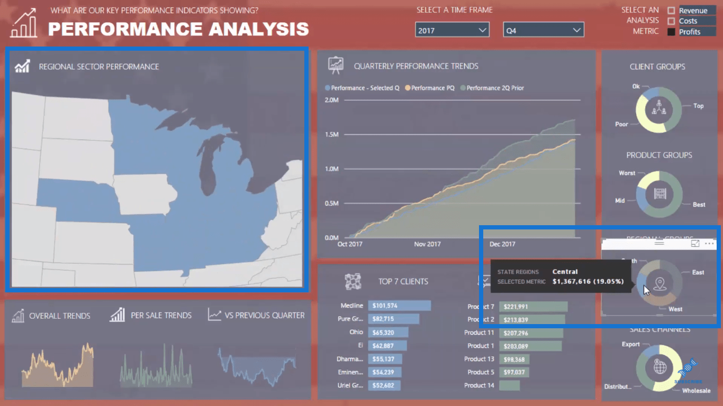Image resolution: width=723 pixels, height=406 pixels.
Task: Click the West label of Regional Groups donut
Action: pyautogui.click(x=675, y=309)
